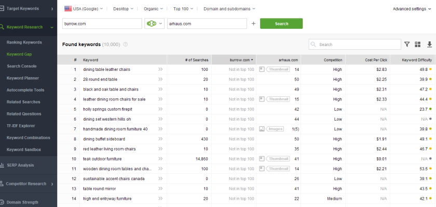The height and width of the screenshot is (207, 436).
Task: Click the $9.01 cost per click value
Action: (x=382, y=159)
